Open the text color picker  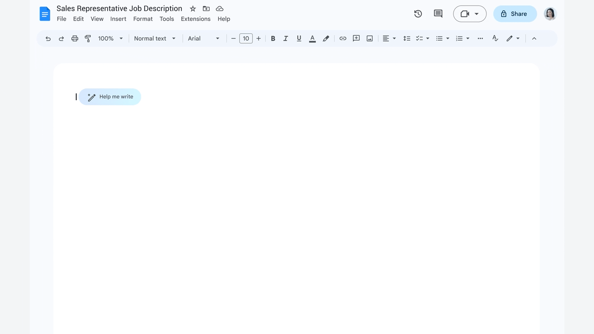(x=312, y=39)
